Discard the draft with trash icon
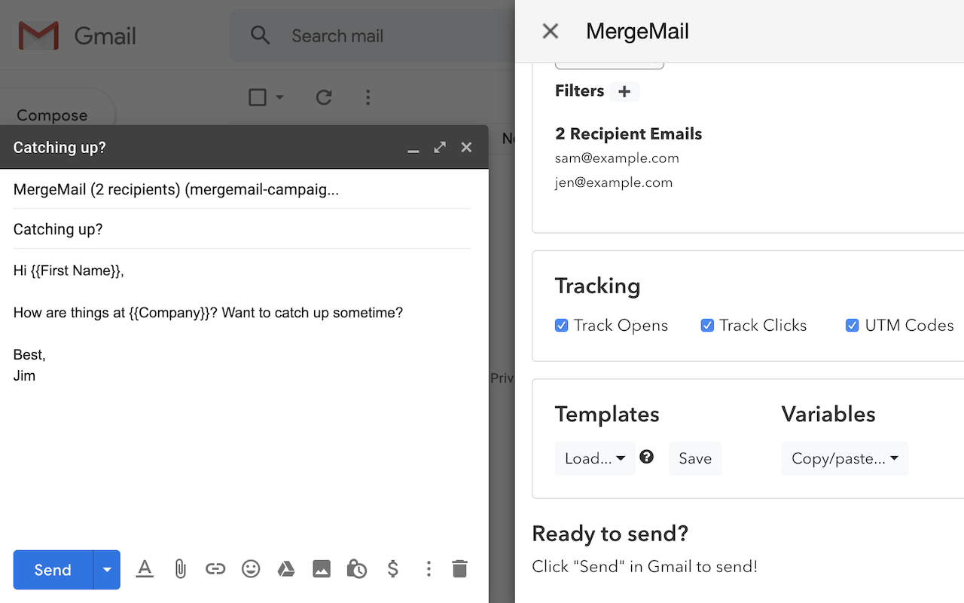 pos(459,569)
